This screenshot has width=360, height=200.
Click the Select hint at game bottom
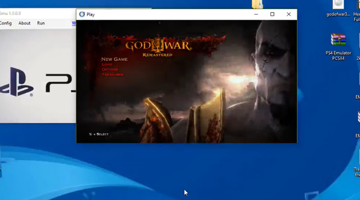pyautogui.click(x=99, y=134)
